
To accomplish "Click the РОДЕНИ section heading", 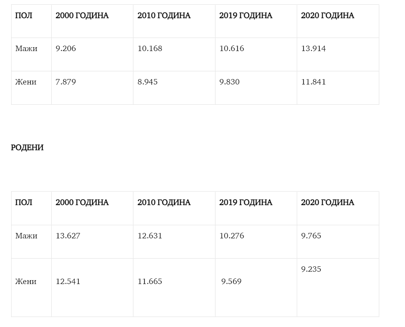I will click(27, 148).
